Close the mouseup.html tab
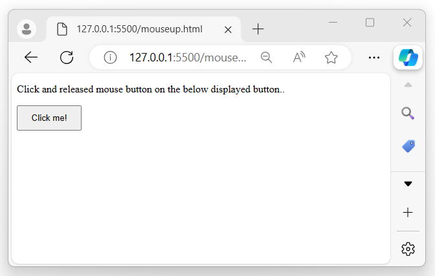This screenshot has width=435, height=276. pyautogui.click(x=228, y=29)
